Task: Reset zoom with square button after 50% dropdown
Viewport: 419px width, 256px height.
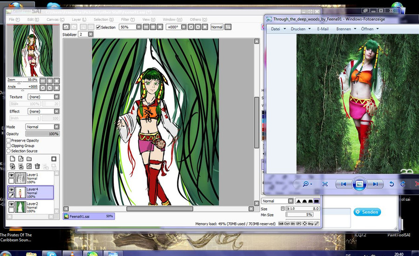Action: tap(160, 27)
